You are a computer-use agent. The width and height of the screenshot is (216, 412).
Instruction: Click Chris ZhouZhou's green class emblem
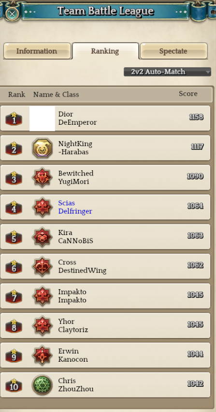(42, 385)
